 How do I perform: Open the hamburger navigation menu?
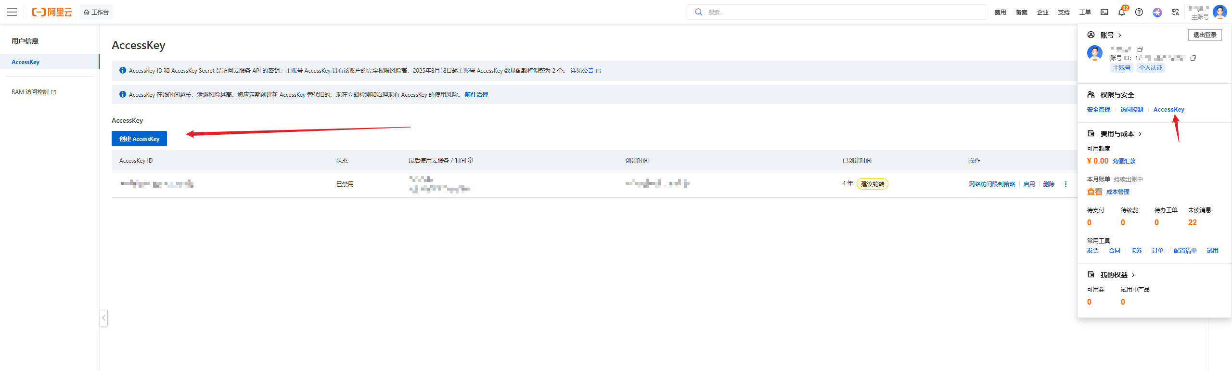[12, 12]
